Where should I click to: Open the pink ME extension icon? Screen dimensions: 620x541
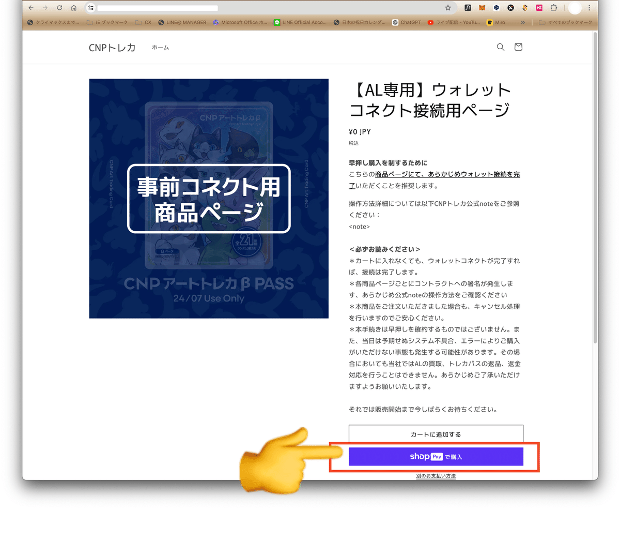pos(539,8)
